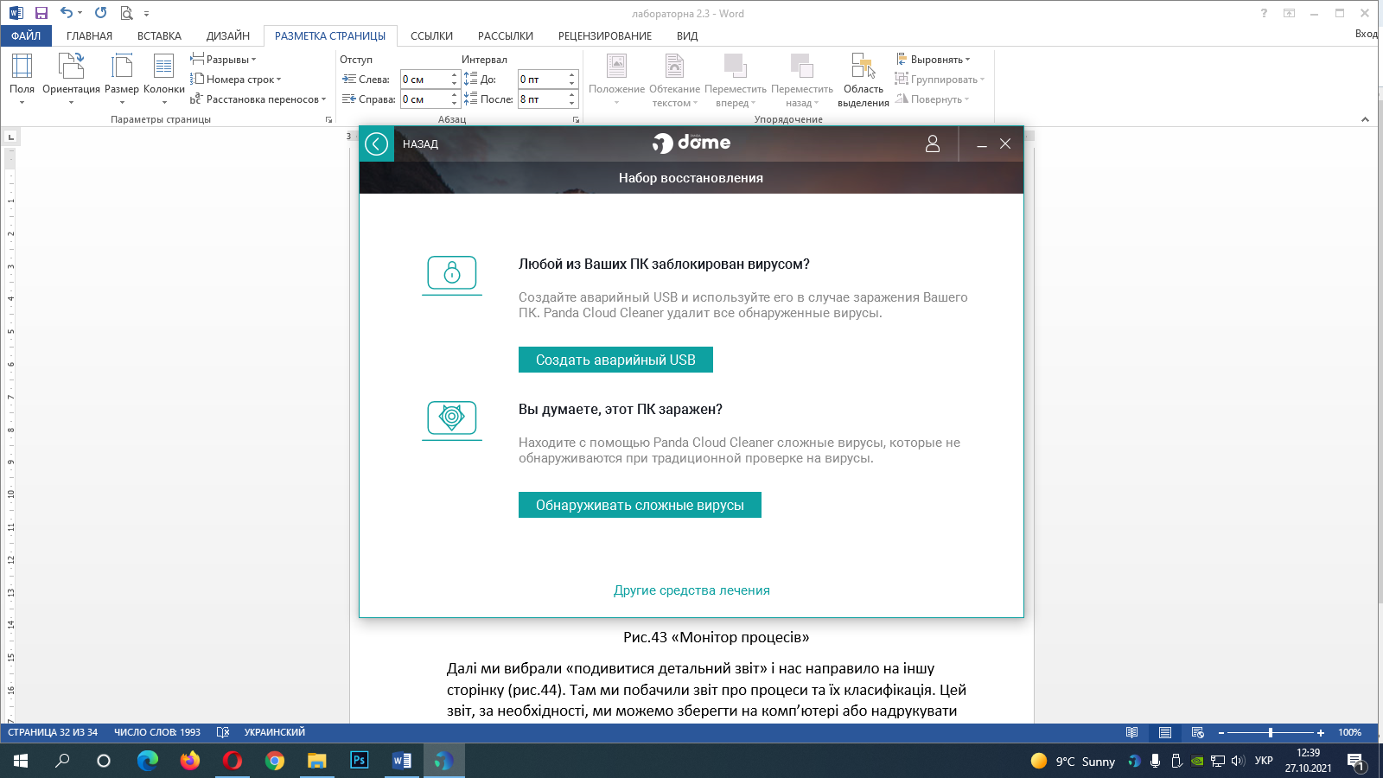The image size is (1383, 778).
Task: Go back with the Panda Dome back arrow
Action: coord(377,143)
